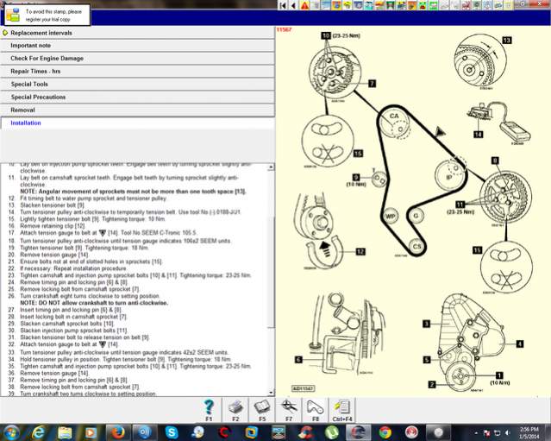
Task: Select the Installation section
Action: pos(137,123)
